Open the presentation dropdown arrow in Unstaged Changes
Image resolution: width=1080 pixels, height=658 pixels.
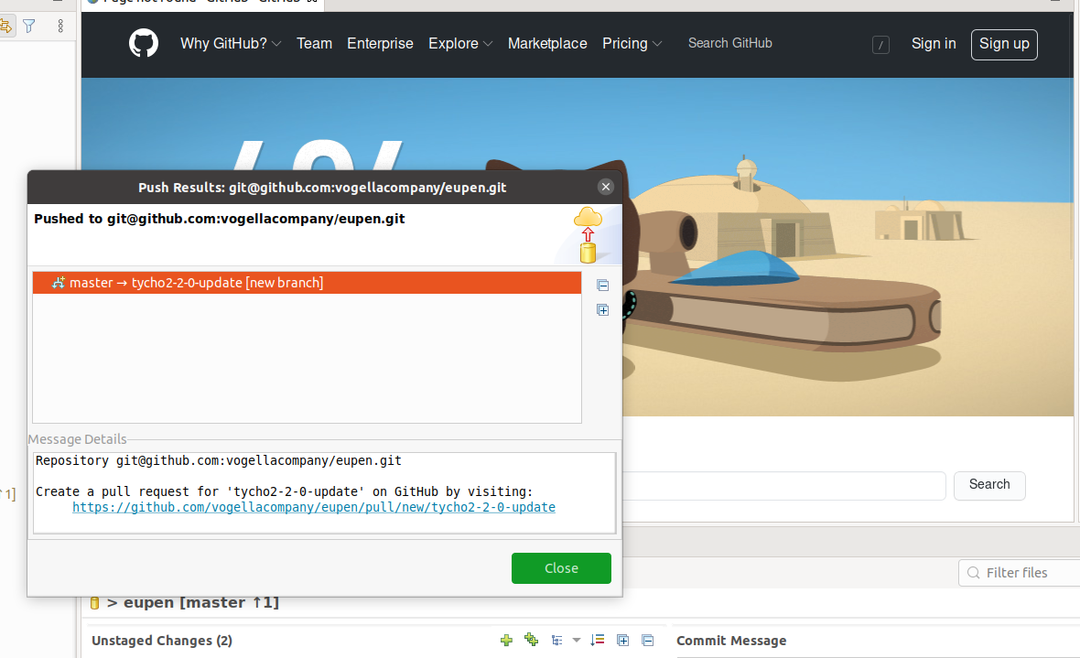577,640
